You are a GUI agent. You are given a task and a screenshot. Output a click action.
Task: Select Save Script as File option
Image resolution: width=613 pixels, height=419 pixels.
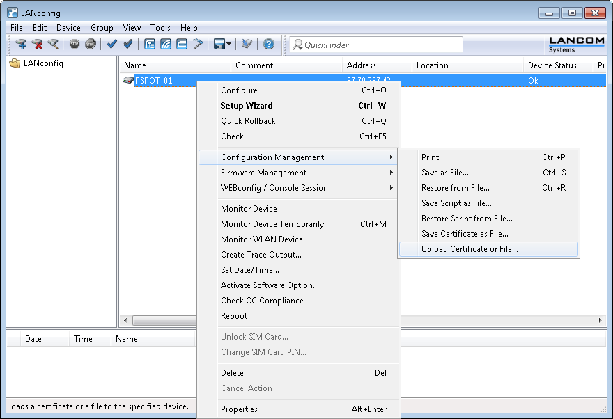[456, 203]
